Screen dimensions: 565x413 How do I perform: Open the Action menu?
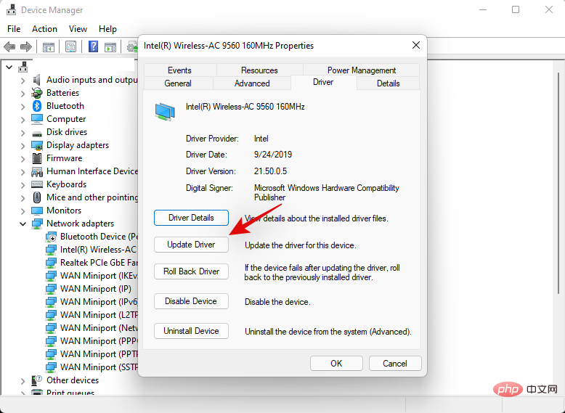(x=44, y=29)
